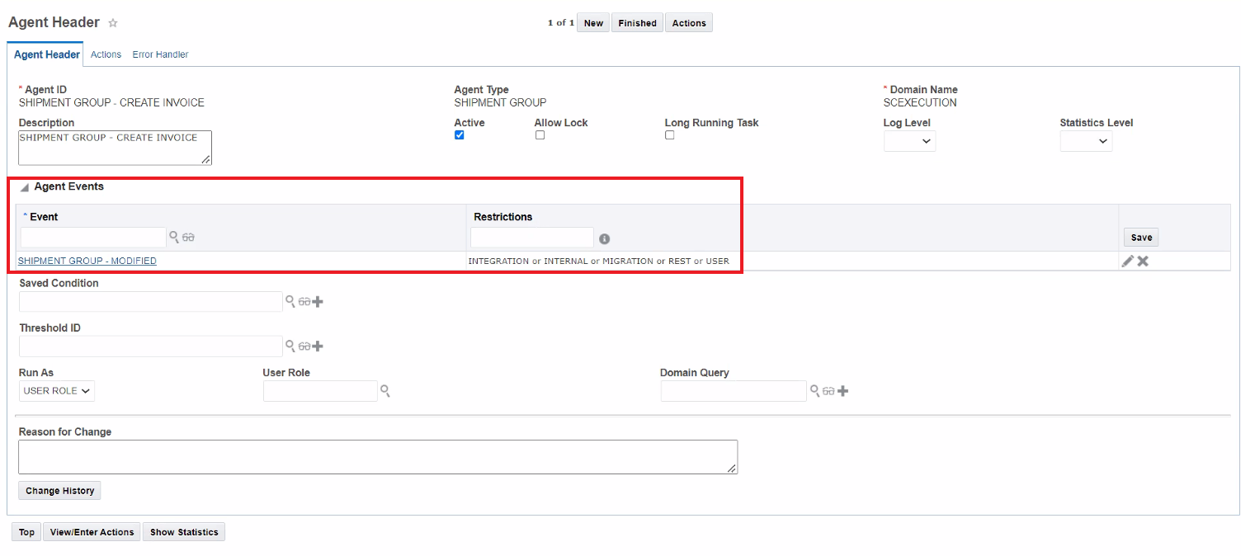The image size is (1241, 556).
Task: Collapse the Agent Events section
Action: [x=25, y=187]
